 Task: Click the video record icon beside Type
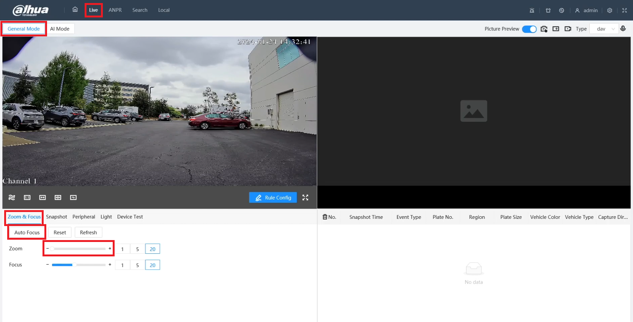(568, 29)
